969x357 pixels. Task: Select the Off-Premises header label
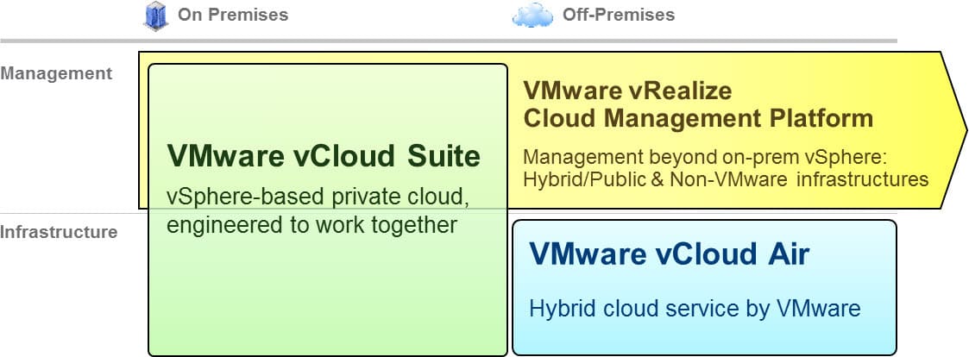(x=618, y=15)
